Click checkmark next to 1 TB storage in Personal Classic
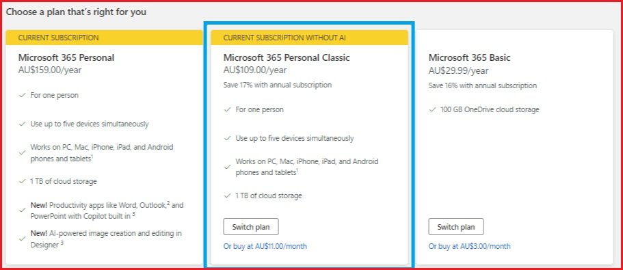The image size is (623, 270). pyautogui.click(x=228, y=195)
